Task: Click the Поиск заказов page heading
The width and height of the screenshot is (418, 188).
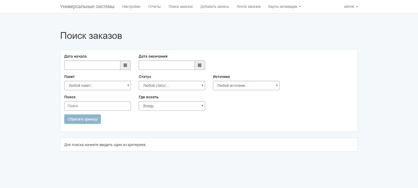Action: (91, 36)
